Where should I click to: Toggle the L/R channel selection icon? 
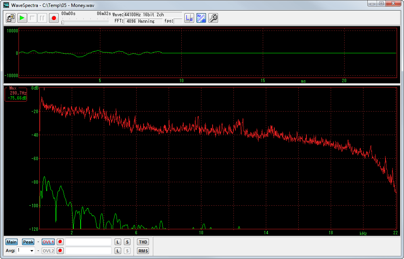[189, 18]
